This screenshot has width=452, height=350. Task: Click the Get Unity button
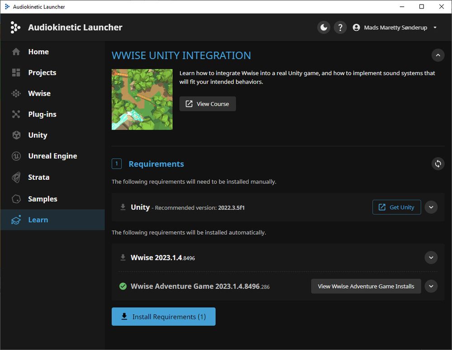click(397, 207)
